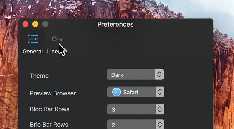The image size is (234, 129).
Task: Click the Preview Browser setting label
Action: tap(53, 93)
